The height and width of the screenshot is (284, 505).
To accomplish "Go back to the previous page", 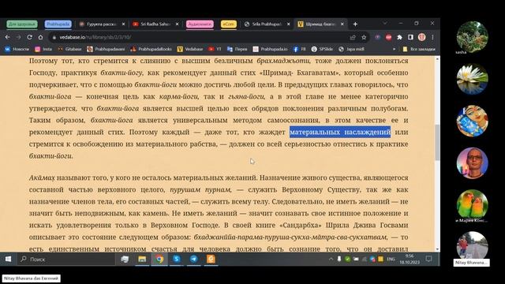I will (x=7, y=37).
